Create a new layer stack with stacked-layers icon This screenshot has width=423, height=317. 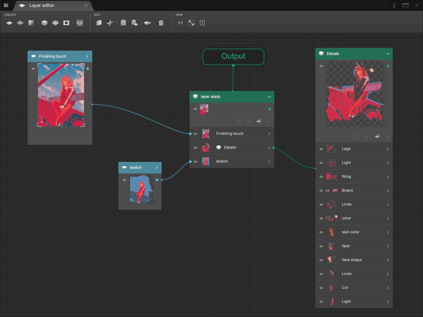point(44,23)
